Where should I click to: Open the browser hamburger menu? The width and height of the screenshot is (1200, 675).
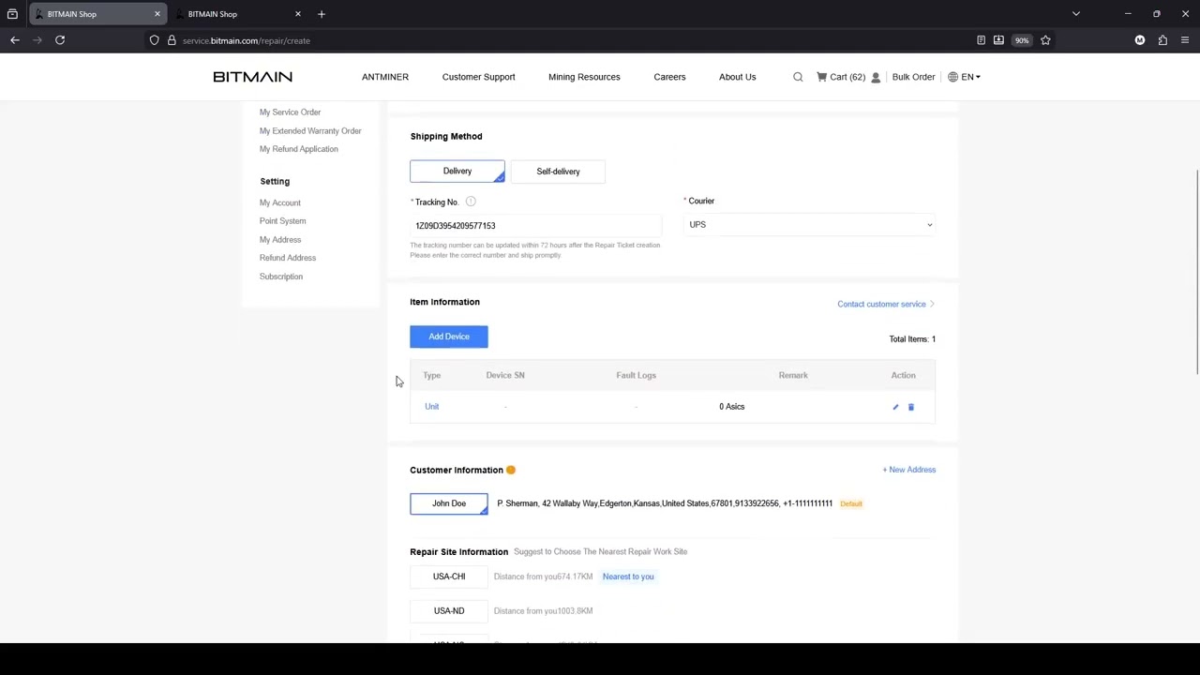pyautogui.click(x=1185, y=40)
